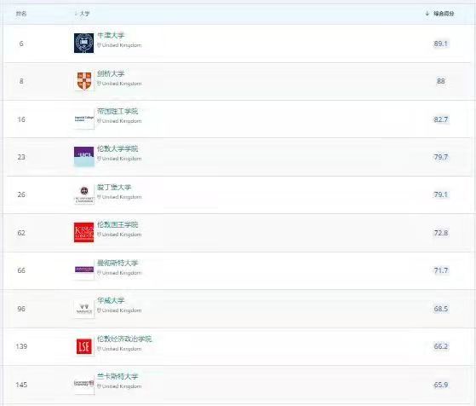Click the LSE red logo

83,346
